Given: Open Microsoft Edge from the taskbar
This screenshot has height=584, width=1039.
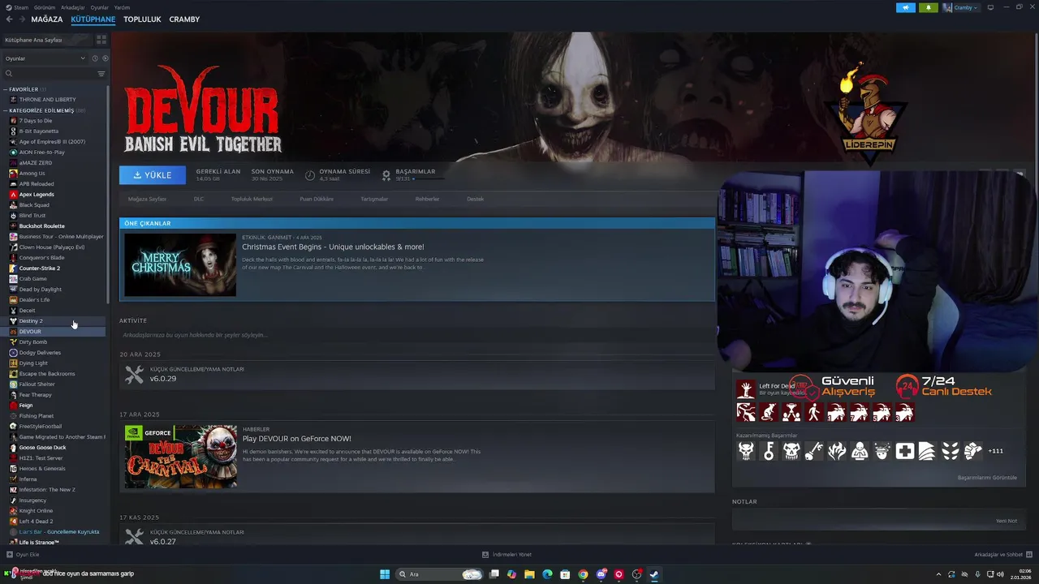Looking at the screenshot, I should [547, 574].
